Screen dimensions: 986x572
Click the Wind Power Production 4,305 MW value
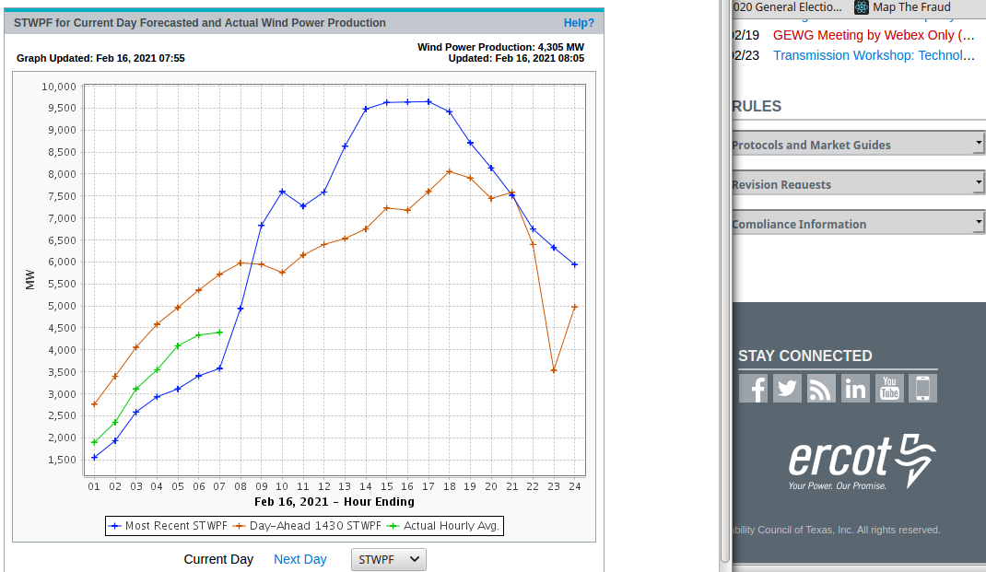click(500, 47)
